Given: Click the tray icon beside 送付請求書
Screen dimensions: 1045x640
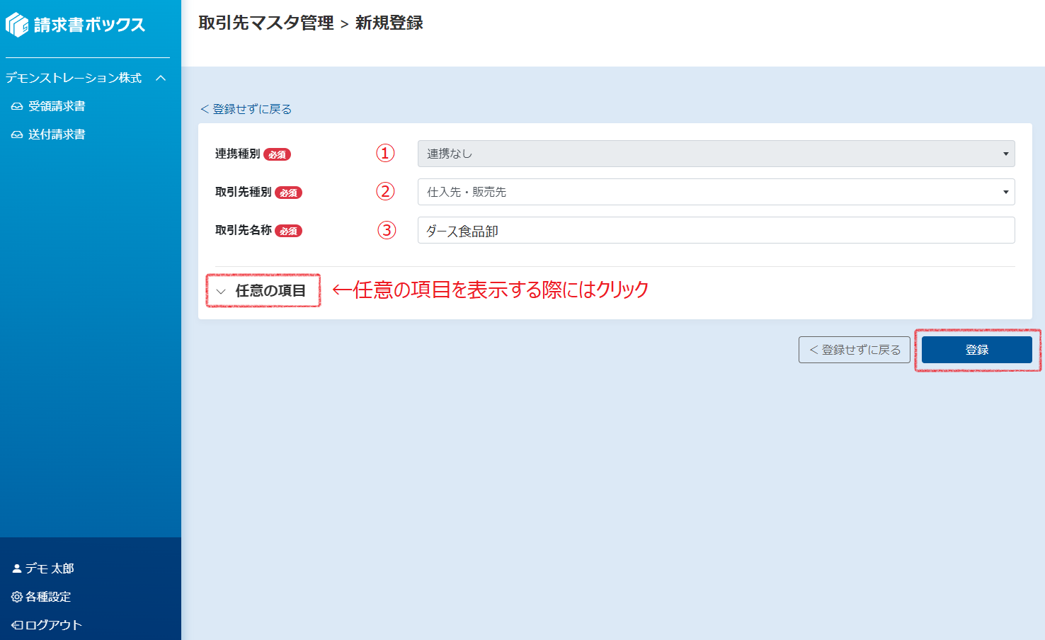Looking at the screenshot, I should tap(17, 135).
